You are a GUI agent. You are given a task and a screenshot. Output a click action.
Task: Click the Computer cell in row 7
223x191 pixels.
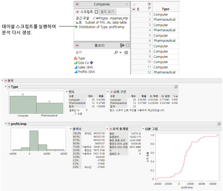[161, 46]
